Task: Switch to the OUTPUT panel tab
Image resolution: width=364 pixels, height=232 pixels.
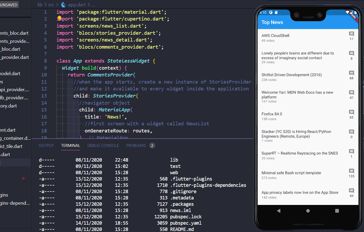Action: (x=46, y=146)
